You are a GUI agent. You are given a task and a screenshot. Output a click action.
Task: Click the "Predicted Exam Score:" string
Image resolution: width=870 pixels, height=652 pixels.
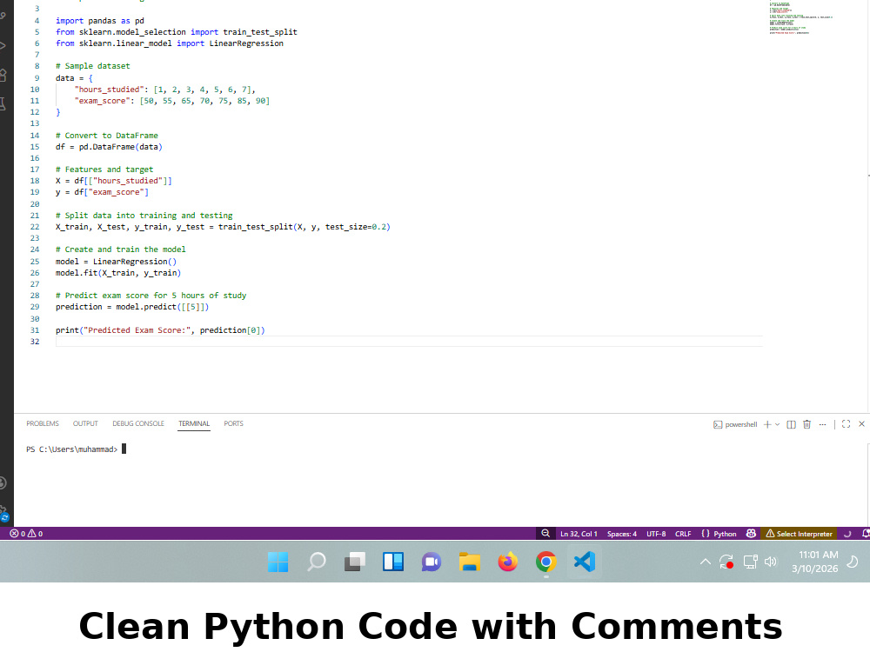coord(137,330)
